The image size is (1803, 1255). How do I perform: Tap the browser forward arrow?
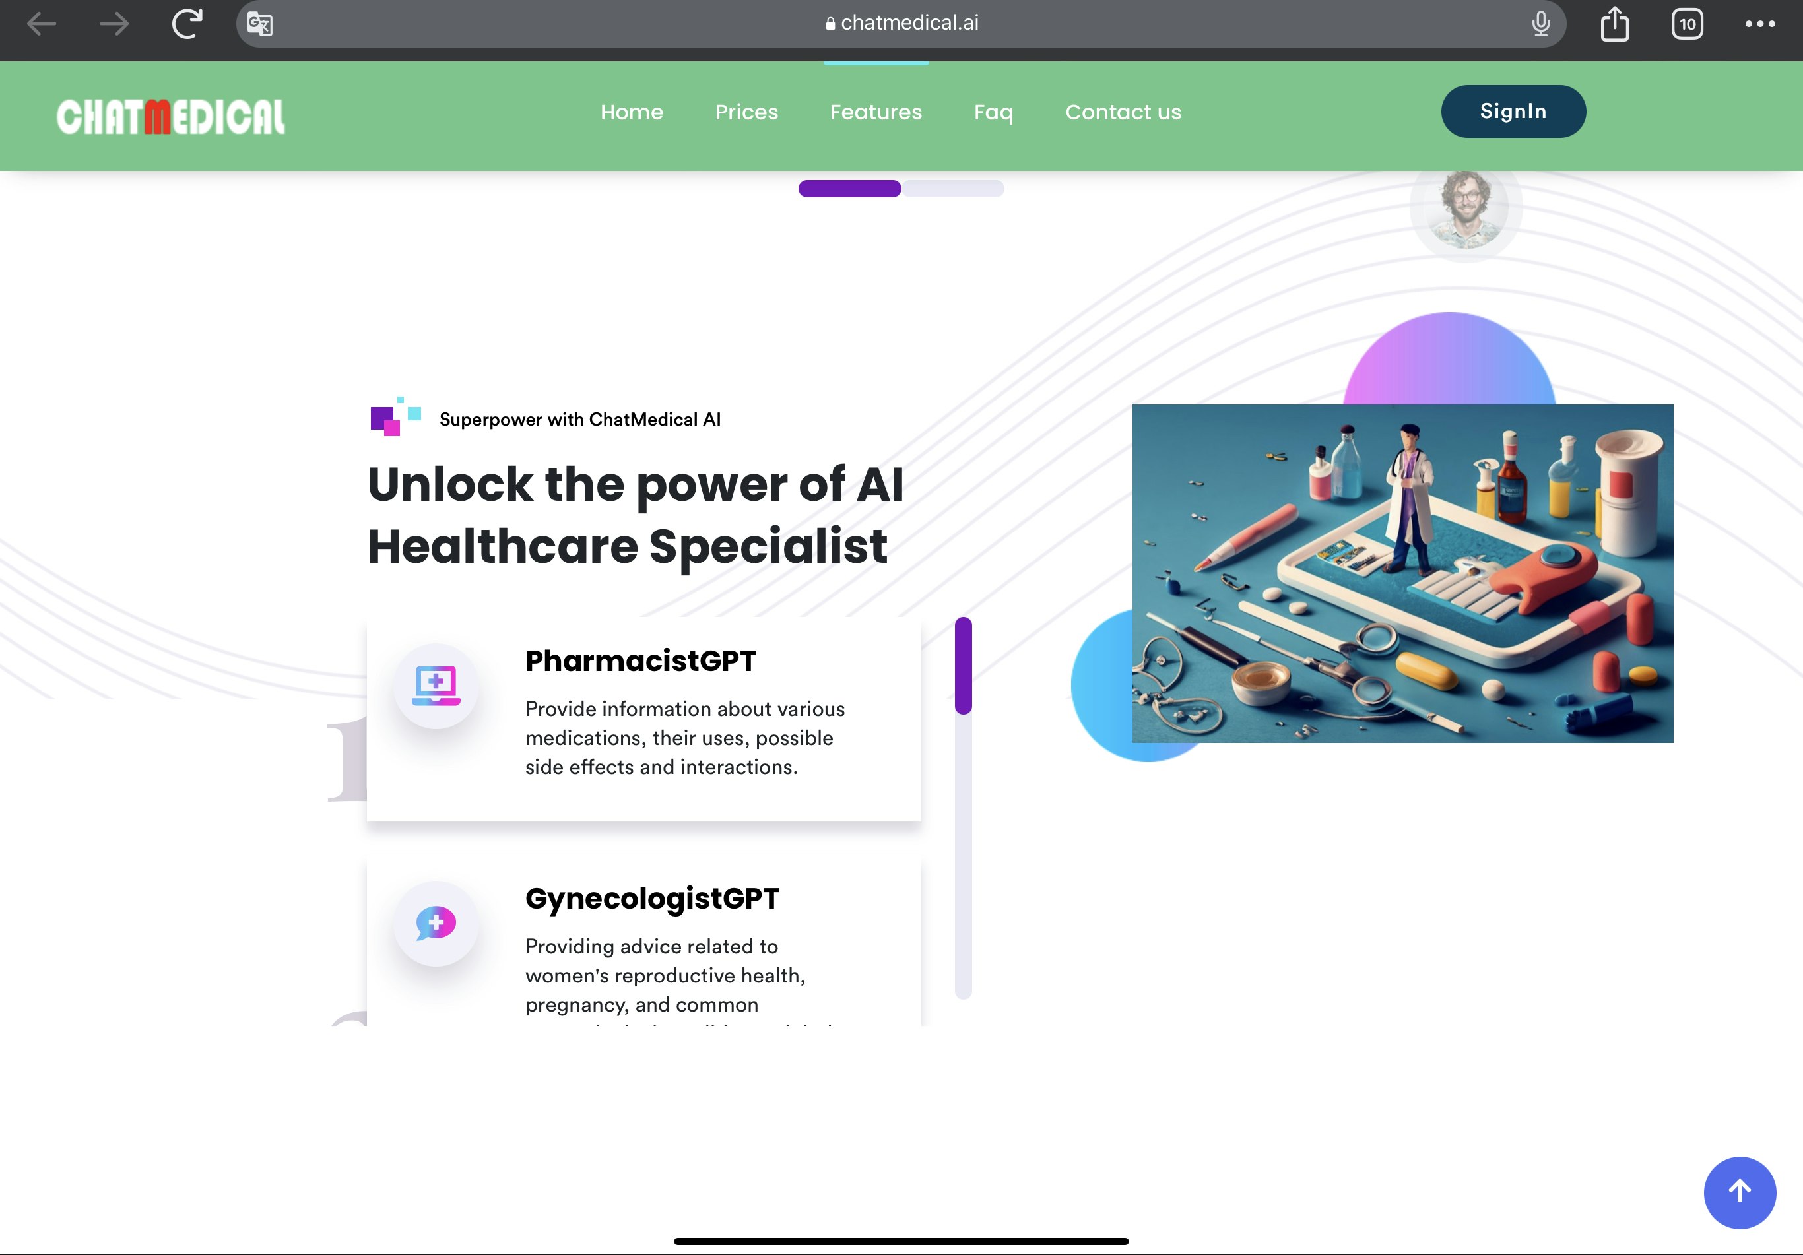click(115, 24)
